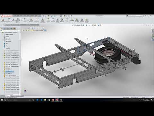Open the FeatureManager design tree tab
Image resolution: width=154 pixels, height=116 pixels.
(2, 28)
